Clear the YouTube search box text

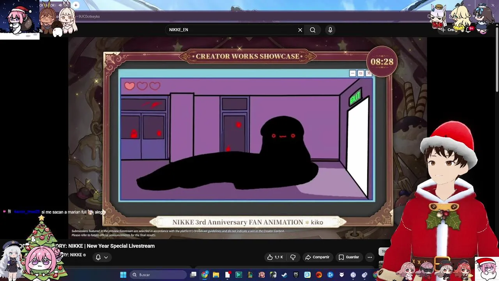(x=300, y=30)
